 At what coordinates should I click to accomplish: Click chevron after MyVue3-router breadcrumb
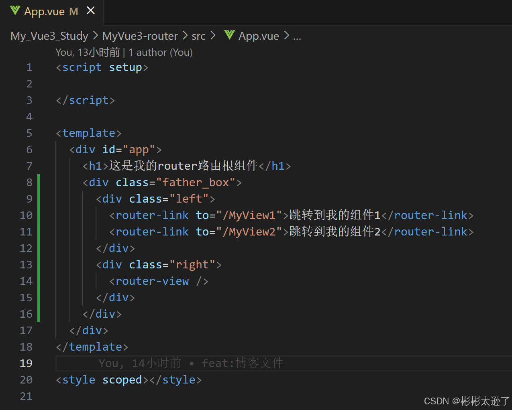pyautogui.click(x=185, y=36)
